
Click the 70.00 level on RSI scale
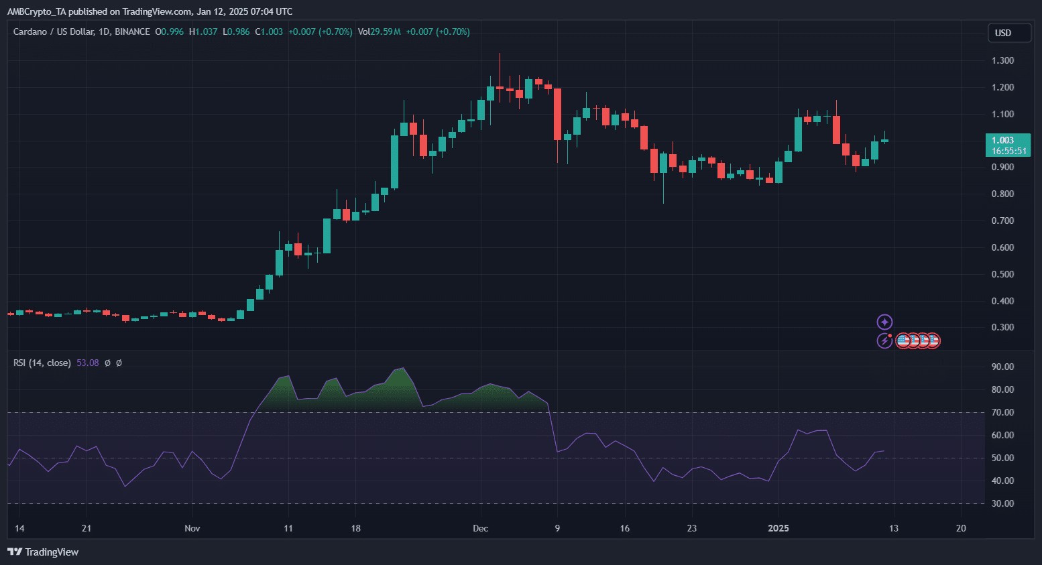(x=1002, y=412)
